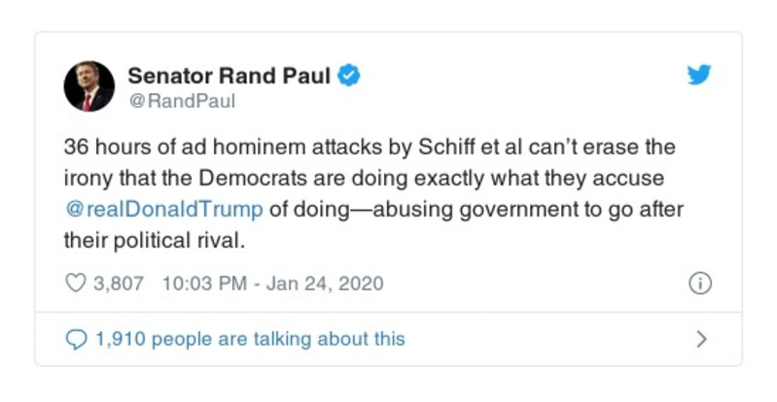Open "1,910 people are talking about this"
The image size is (777, 402).
click(249, 339)
